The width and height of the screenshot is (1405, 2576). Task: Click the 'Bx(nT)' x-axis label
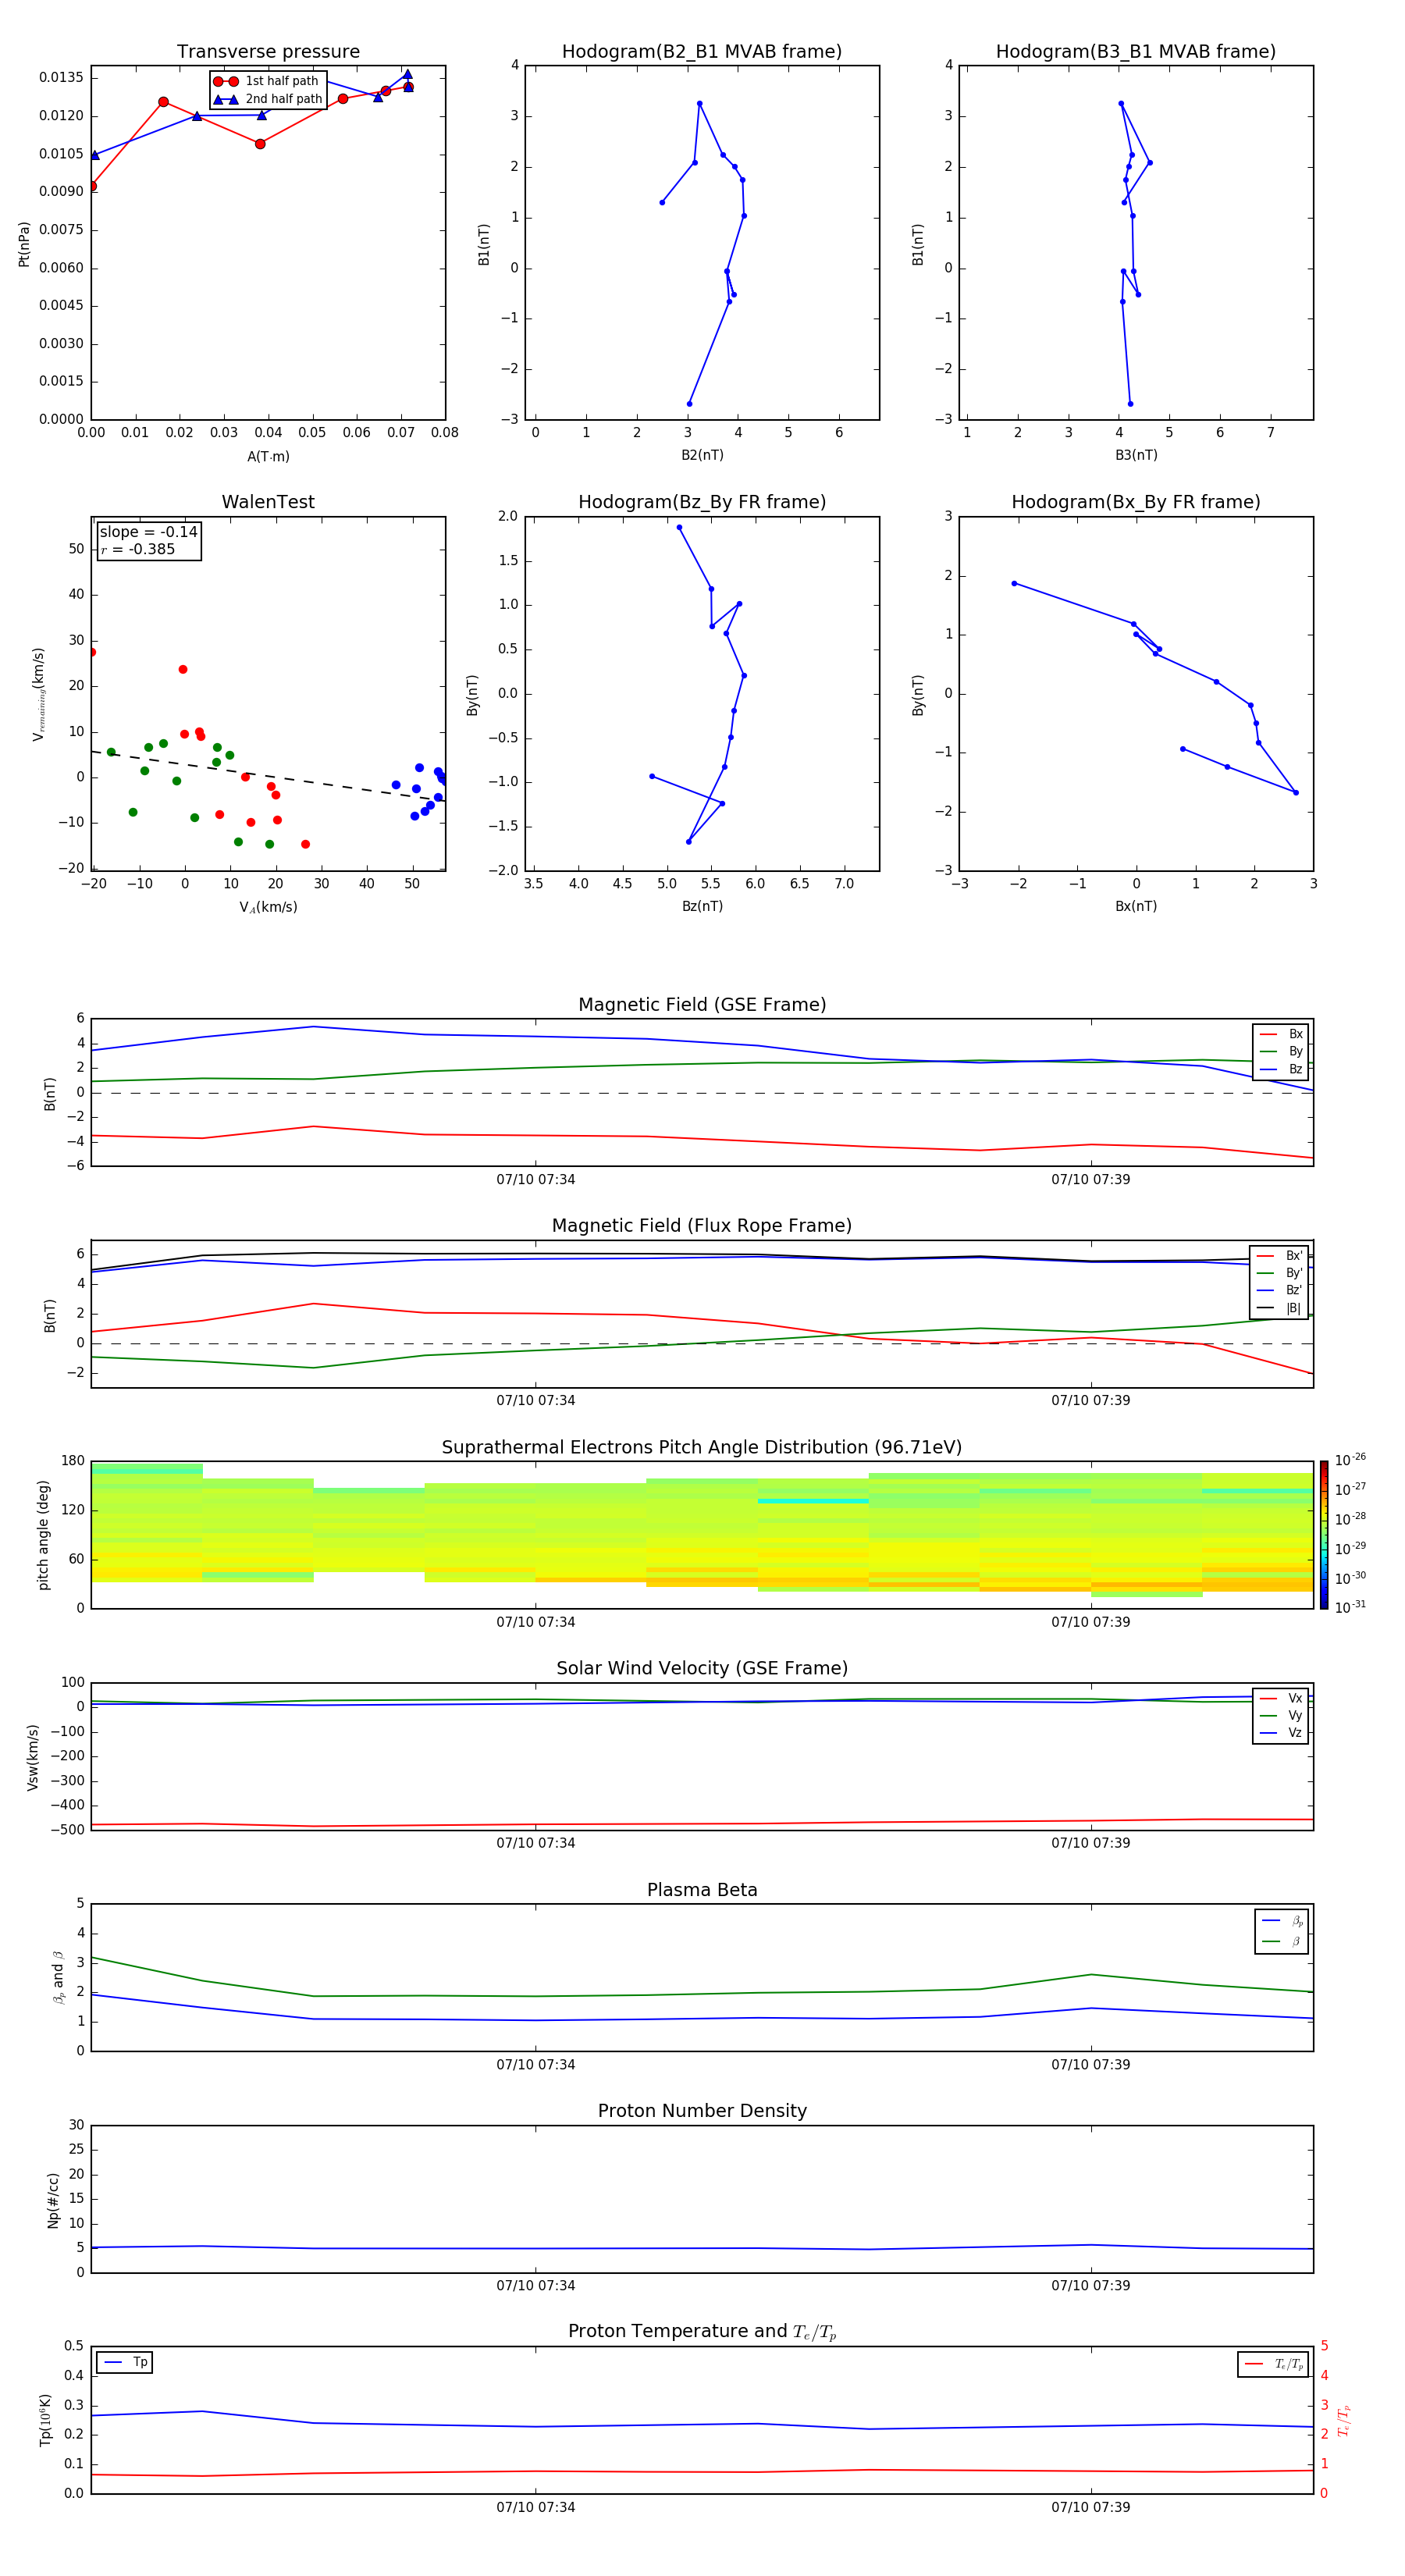click(x=1136, y=906)
